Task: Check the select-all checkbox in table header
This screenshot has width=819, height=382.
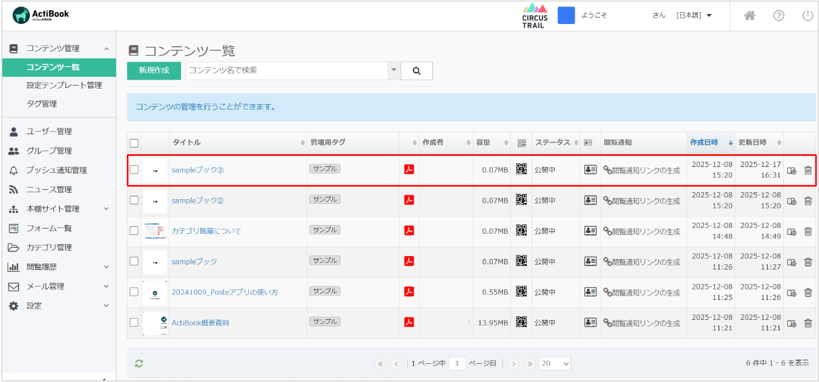Action: pos(134,143)
